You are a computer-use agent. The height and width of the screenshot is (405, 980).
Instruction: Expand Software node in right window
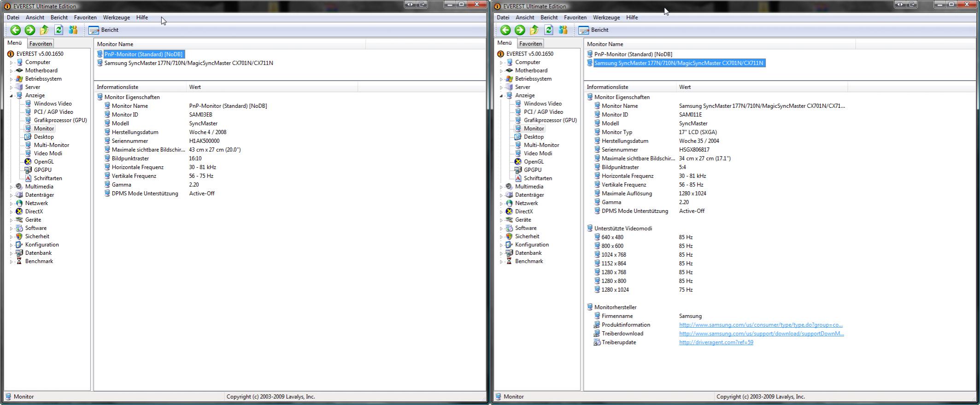[501, 229]
